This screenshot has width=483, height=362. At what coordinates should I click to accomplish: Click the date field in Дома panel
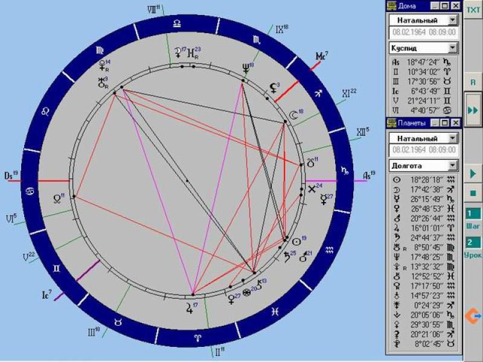click(424, 33)
